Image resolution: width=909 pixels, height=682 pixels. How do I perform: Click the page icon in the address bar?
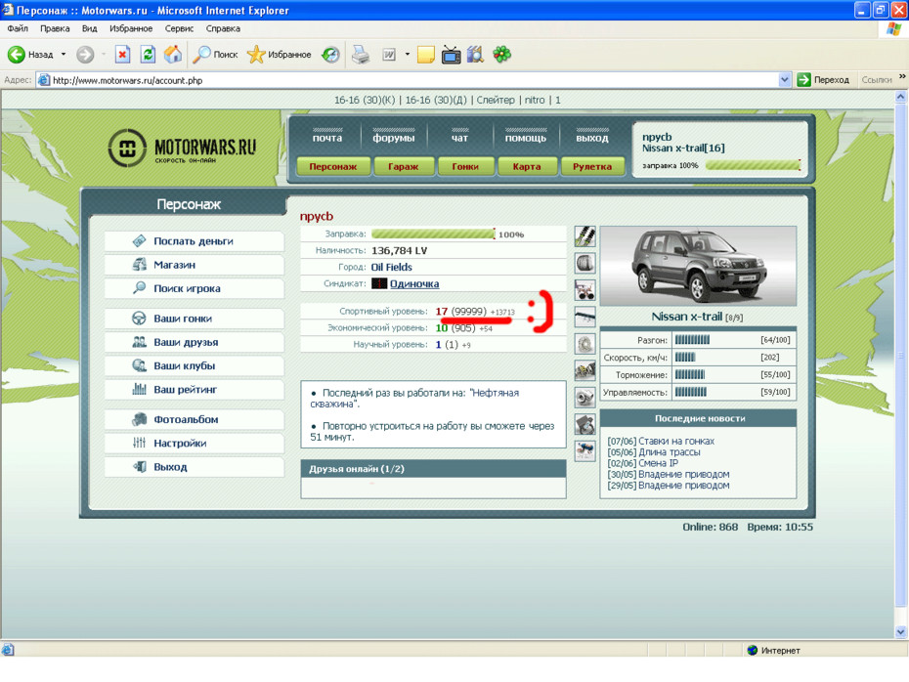(43, 80)
